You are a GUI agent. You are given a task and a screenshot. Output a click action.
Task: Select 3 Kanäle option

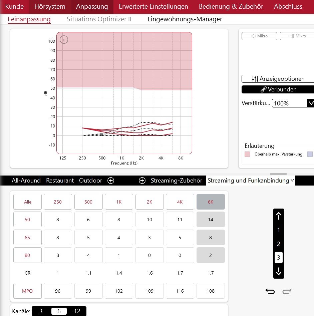(x=41, y=311)
